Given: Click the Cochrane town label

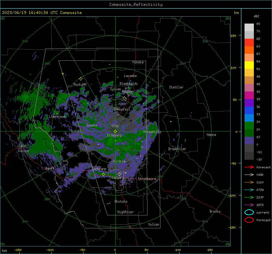Looking at the screenshot, I should click(99, 169).
